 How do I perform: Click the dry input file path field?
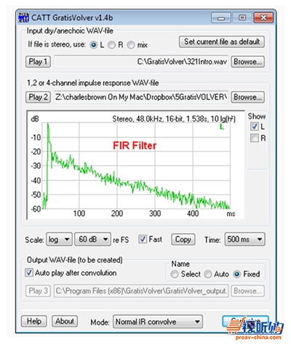[141, 62]
